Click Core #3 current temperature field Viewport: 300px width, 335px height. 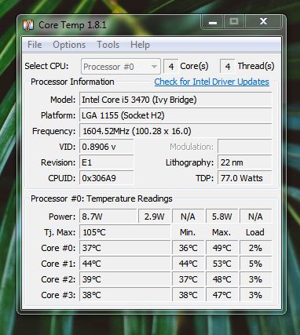tap(125, 295)
